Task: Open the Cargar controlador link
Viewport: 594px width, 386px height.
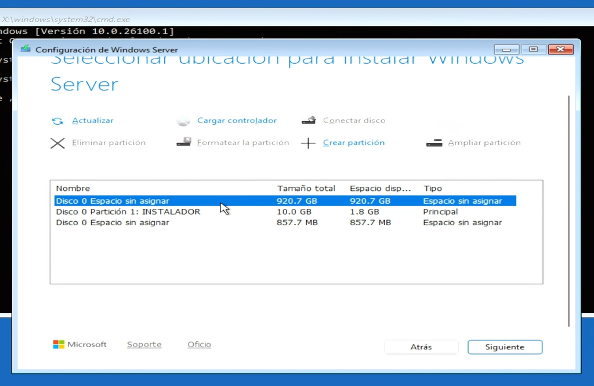Action: (237, 121)
